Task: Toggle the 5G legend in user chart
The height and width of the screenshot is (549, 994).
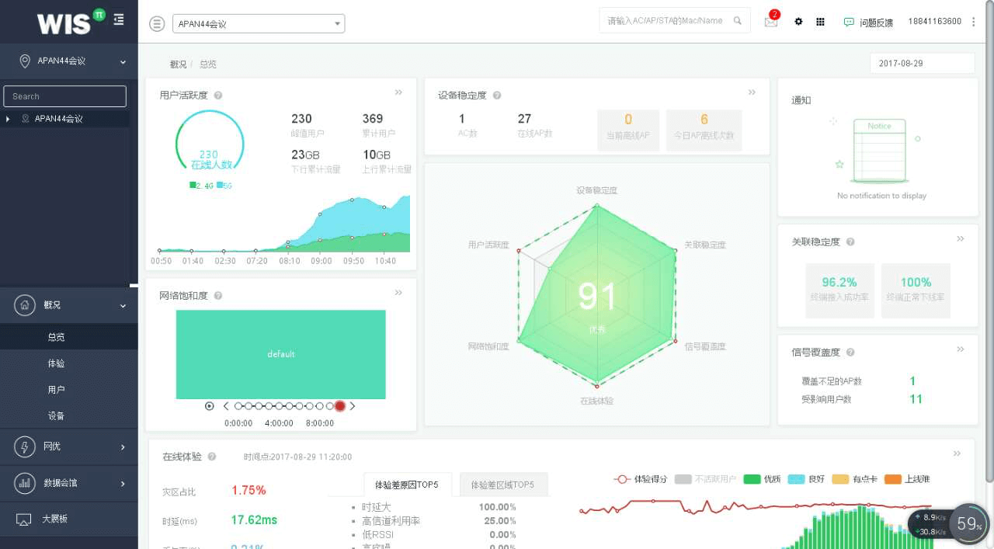Action: tap(224, 186)
